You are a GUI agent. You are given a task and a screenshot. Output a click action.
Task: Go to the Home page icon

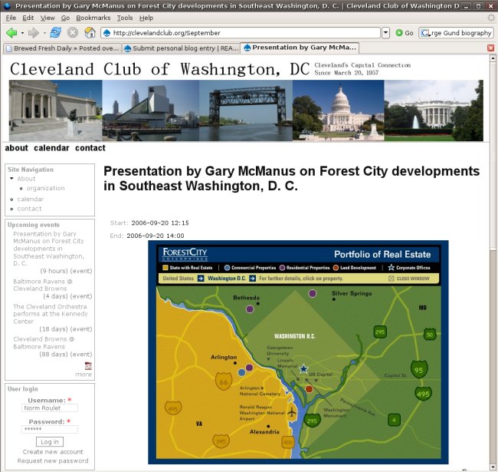coord(90,32)
